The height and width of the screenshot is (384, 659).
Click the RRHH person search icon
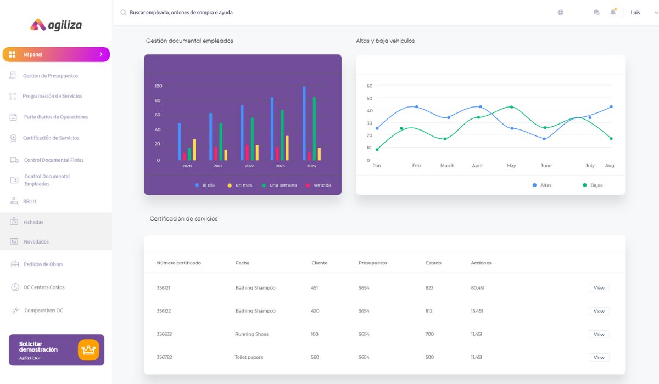click(x=14, y=201)
